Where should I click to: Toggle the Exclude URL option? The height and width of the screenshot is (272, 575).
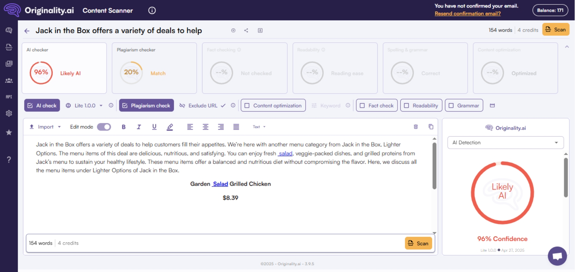click(x=202, y=105)
